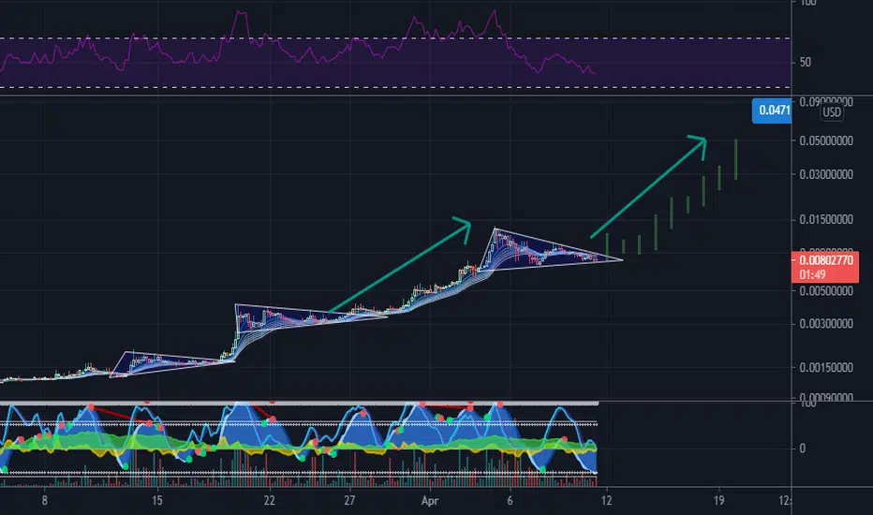The height and width of the screenshot is (515, 873).
Task: Click the date label 22 on time axis
Action: (x=270, y=501)
